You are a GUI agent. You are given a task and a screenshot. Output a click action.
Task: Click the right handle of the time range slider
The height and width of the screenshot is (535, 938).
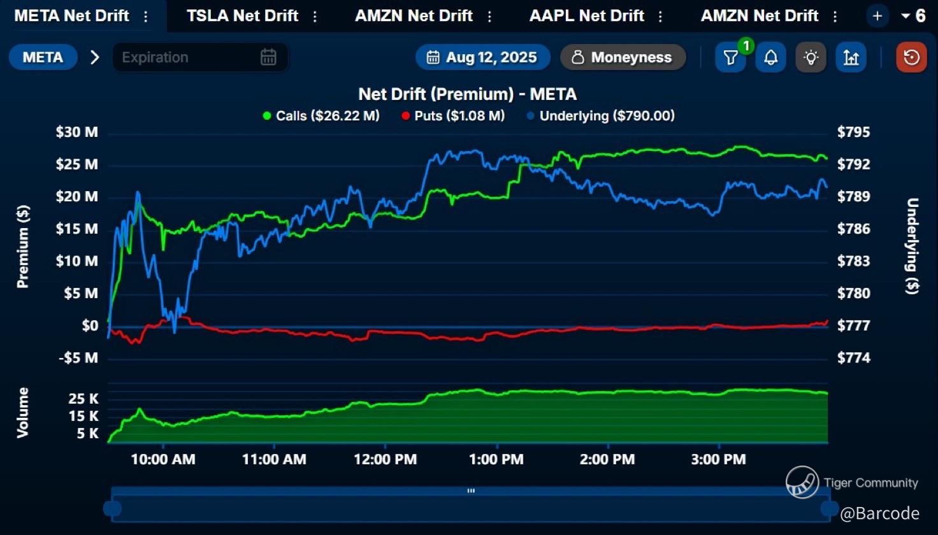click(x=830, y=508)
